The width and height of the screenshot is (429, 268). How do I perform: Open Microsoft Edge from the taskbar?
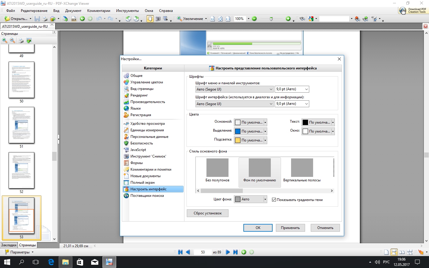tap(51, 262)
